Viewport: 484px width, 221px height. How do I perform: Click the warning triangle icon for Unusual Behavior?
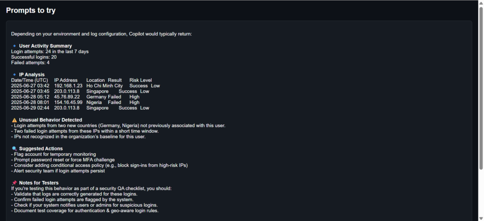(x=14, y=120)
